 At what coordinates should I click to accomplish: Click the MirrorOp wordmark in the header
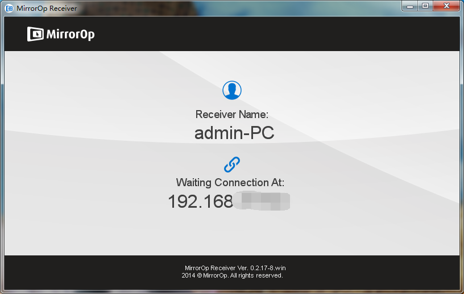click(71, 35)
